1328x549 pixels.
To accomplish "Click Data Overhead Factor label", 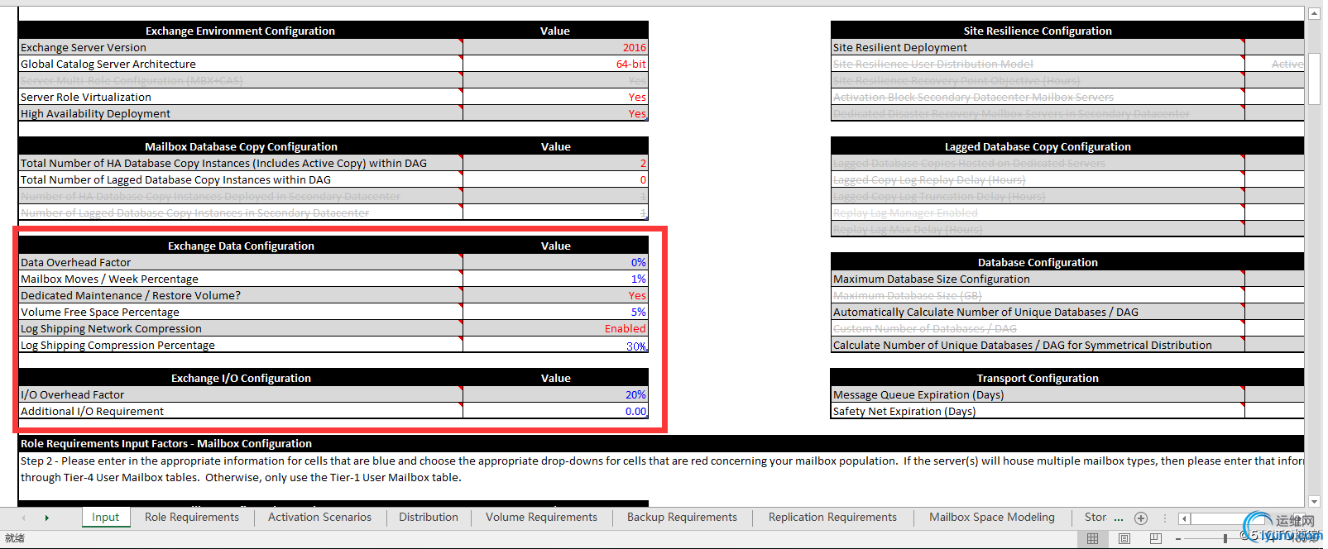I will click(75, 263).
